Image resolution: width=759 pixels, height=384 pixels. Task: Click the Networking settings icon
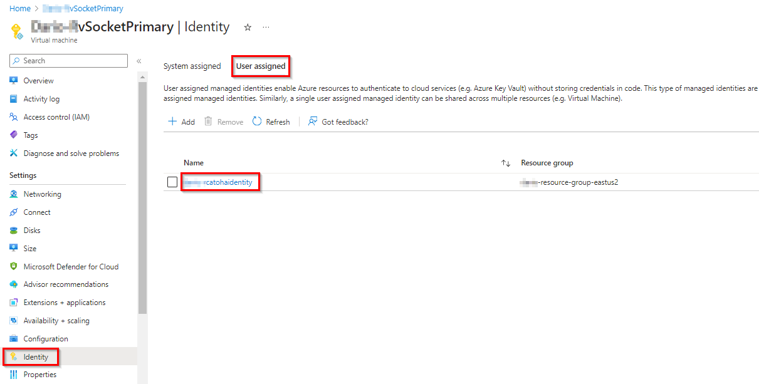(x=14, y=194)
